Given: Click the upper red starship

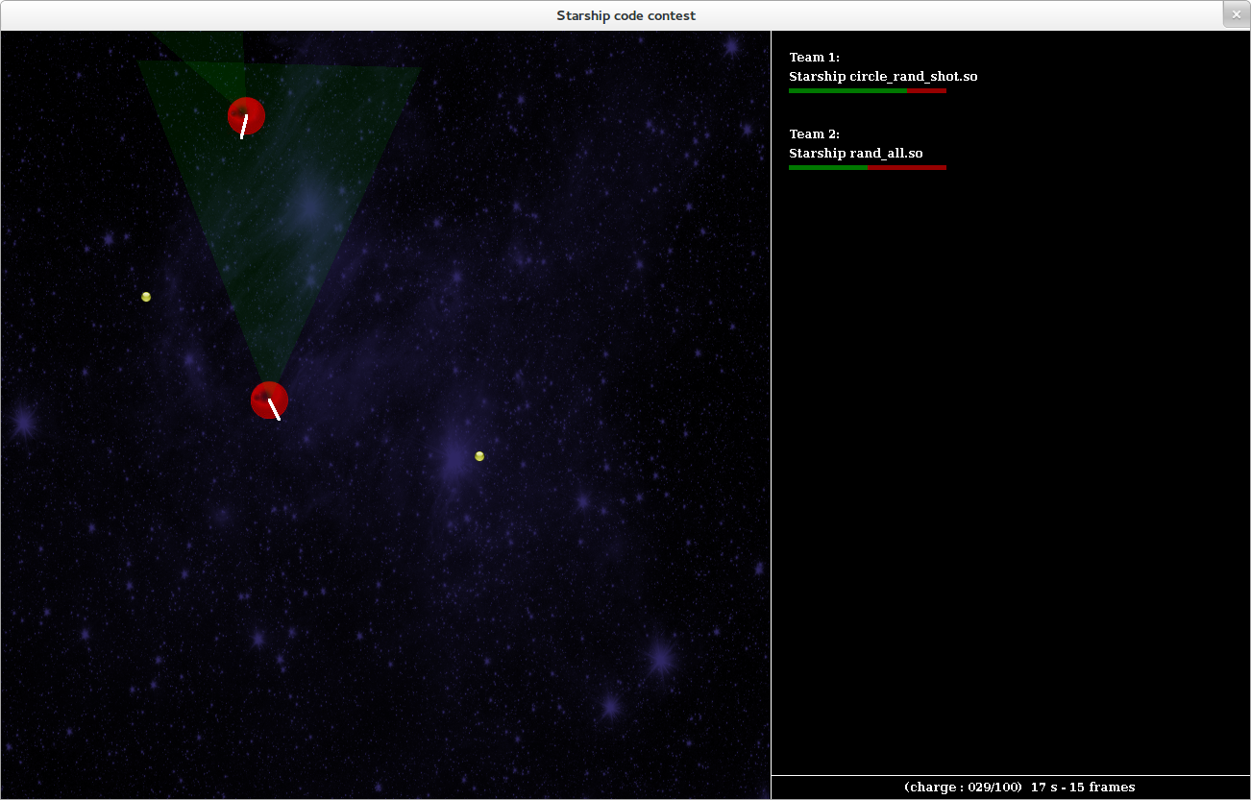Looking at the screenshot, I should pos(246,116).
